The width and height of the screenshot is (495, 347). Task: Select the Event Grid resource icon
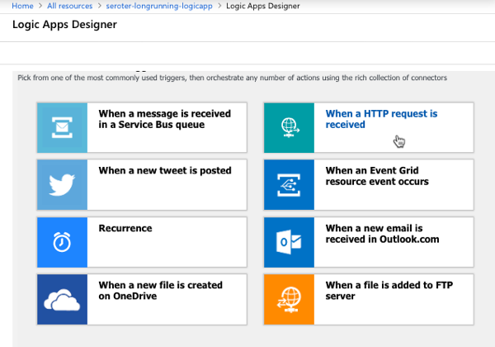(x=288, y=184)
